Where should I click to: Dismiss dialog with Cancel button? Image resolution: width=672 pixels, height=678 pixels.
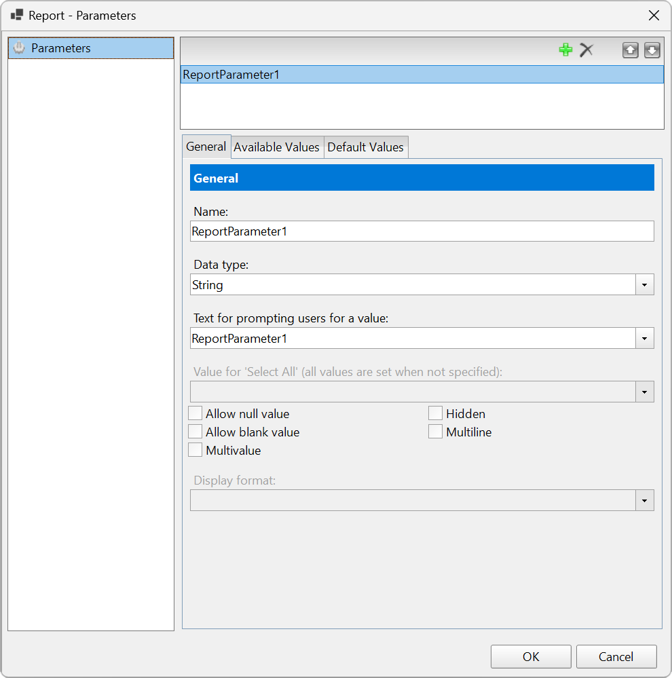point(616,656)
